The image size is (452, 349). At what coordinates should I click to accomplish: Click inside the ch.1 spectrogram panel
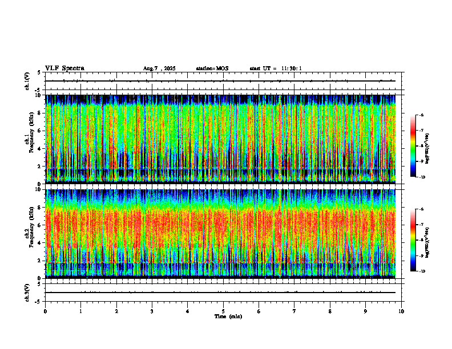coord(220,139)
